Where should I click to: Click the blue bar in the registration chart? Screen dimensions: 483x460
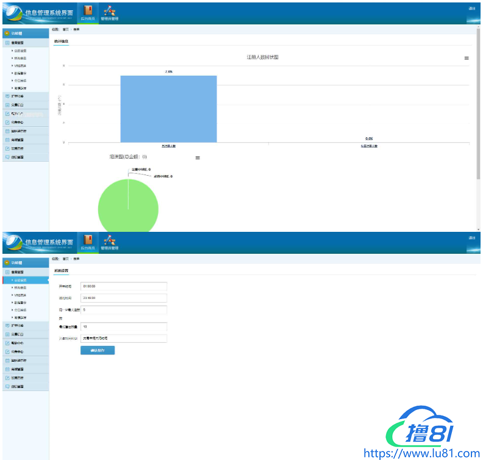(x=168, y=109)
